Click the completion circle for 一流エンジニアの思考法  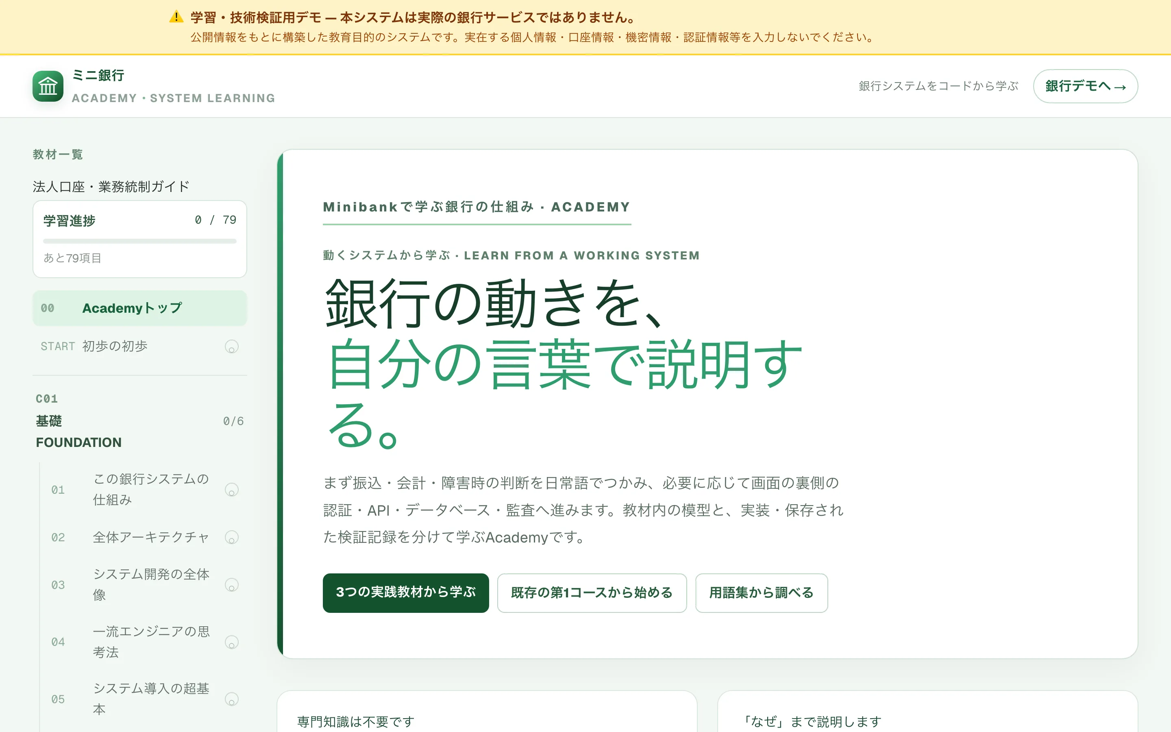(x=232, y=642)
